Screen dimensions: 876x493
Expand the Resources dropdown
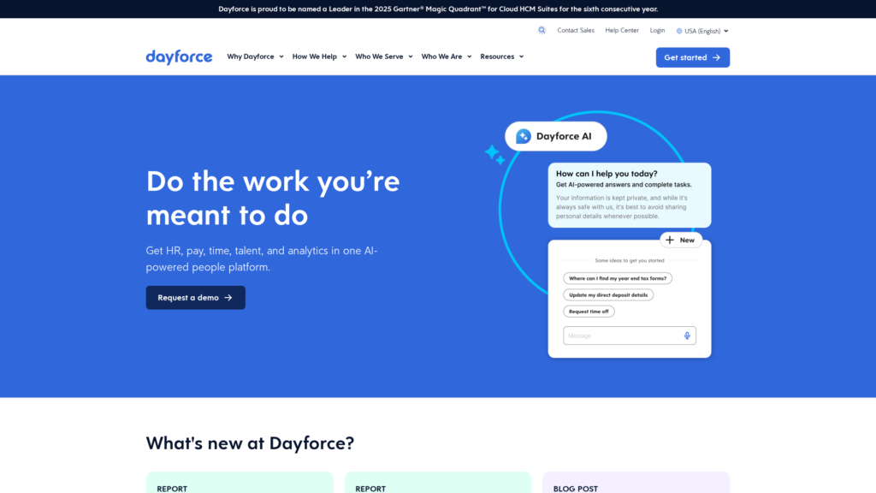pos(501,56)
